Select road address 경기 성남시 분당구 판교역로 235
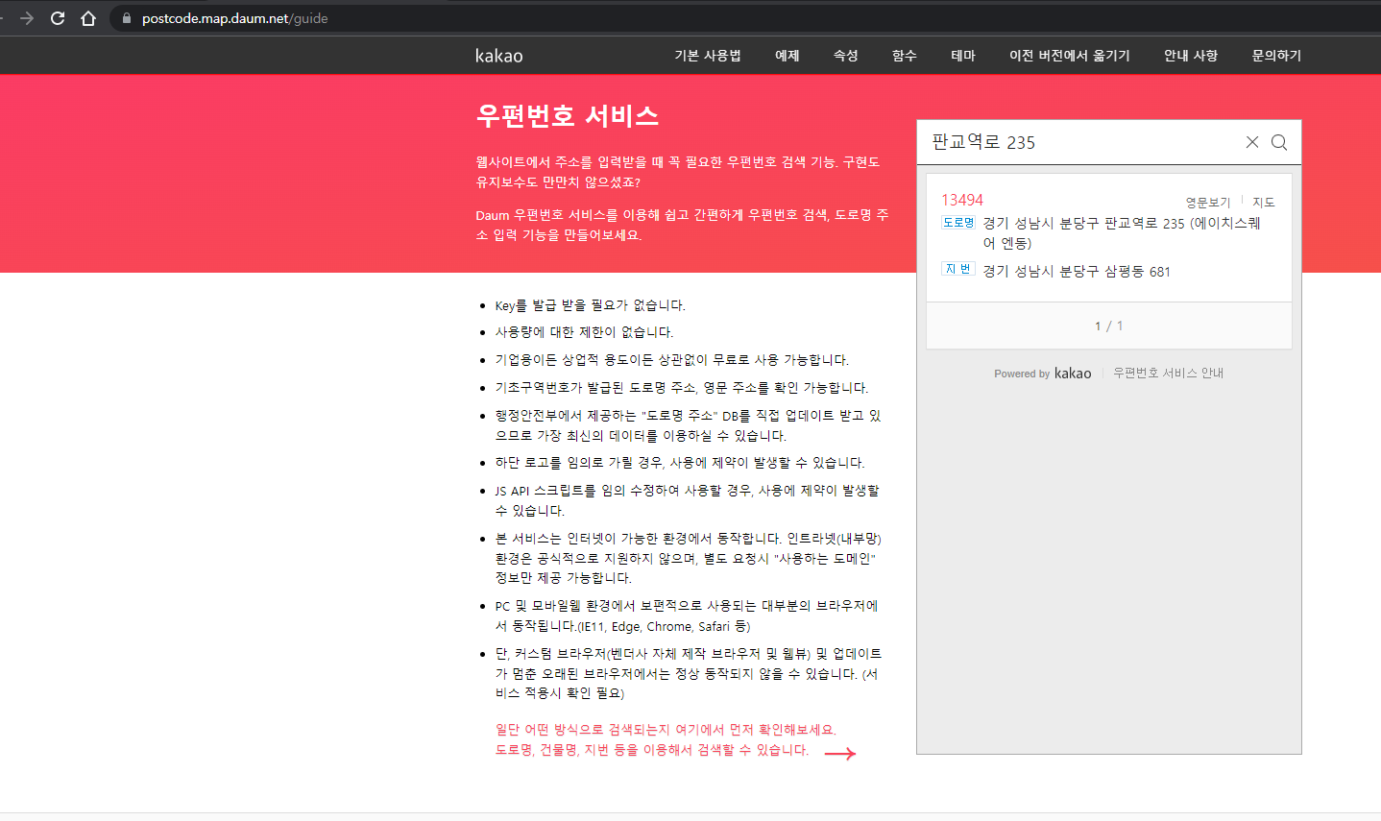This screenshot has height=821, width=1381. tap(1121, 233)
